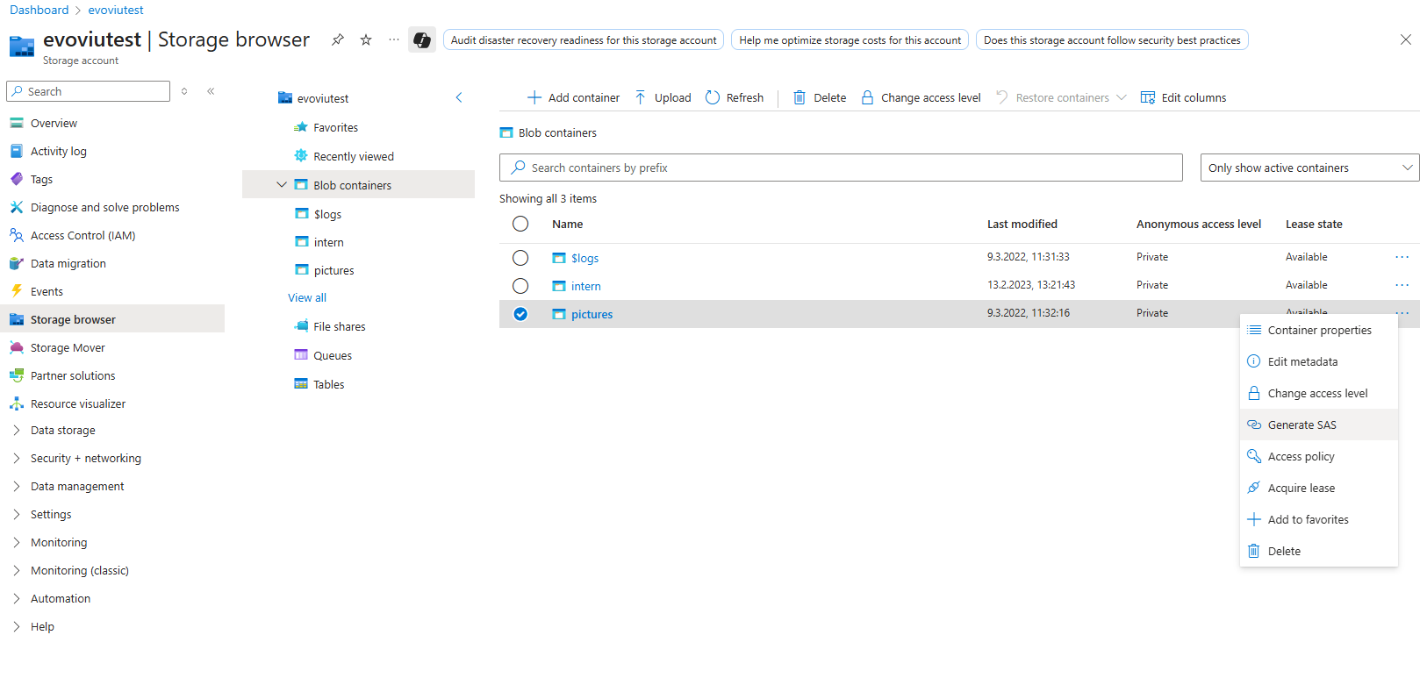Open the Copilot icon in header
1427x685 pixels.
pos(422,40)
